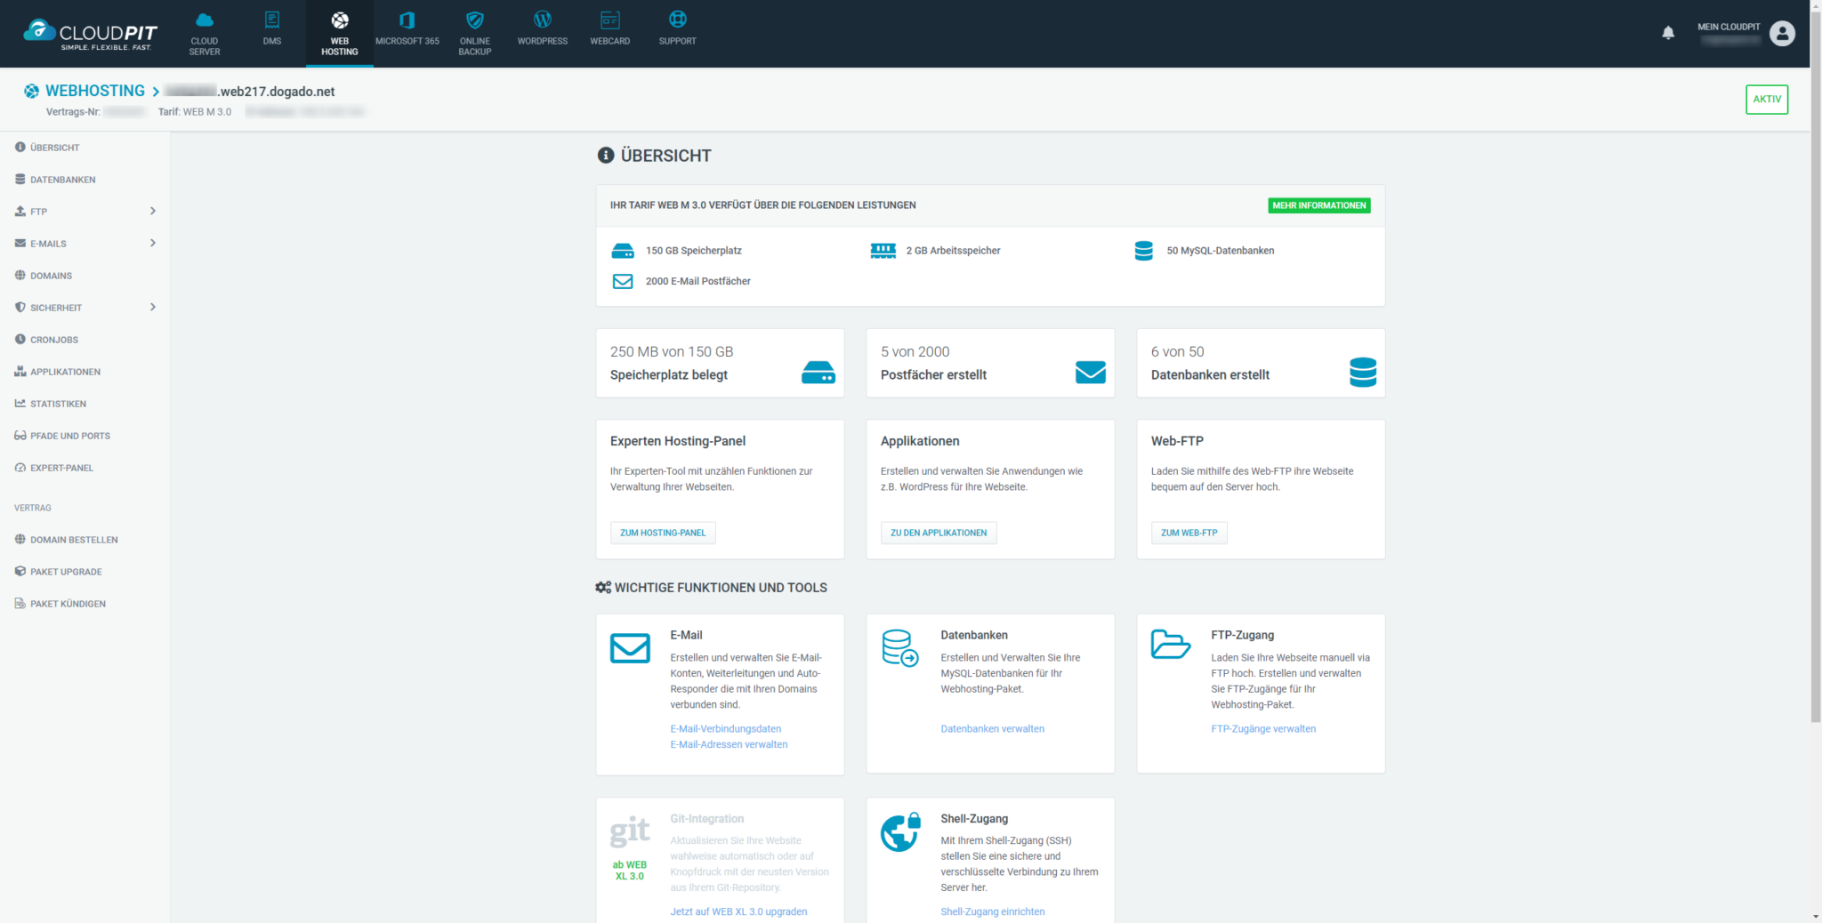Open the E-Mail-Verbindungsdaten link

coord(725,729)
